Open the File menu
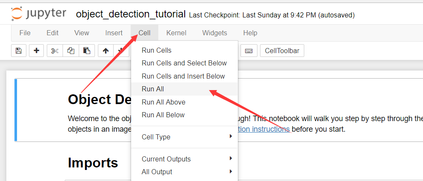The width and height of the screenshot is (423, 181). click(x=25, y=33)
